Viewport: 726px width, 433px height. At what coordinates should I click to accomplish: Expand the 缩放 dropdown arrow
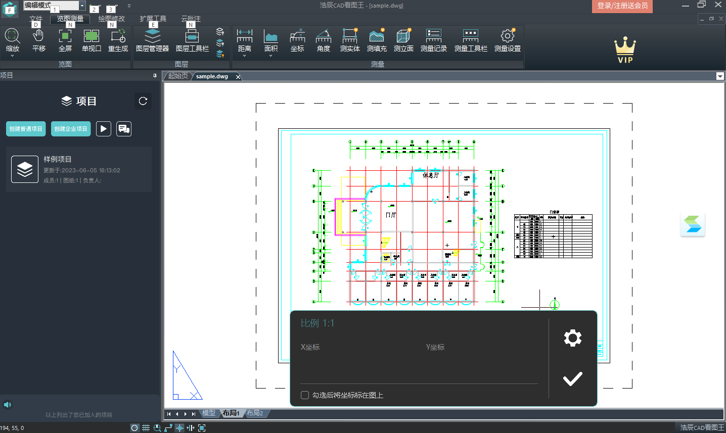coord(12,56)
